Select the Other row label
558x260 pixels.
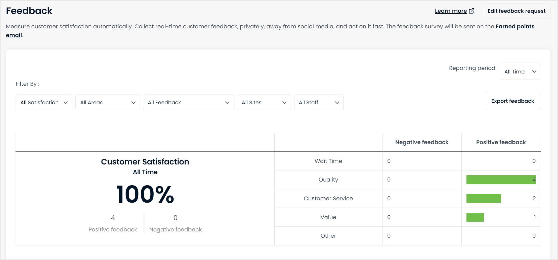tap(328, 236)
